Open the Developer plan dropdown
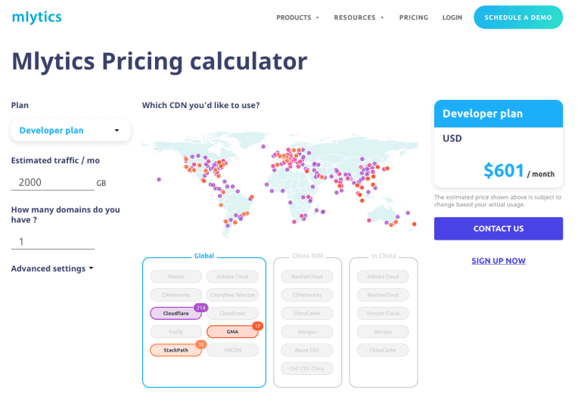581x403 pixels. tap(70, 130)
